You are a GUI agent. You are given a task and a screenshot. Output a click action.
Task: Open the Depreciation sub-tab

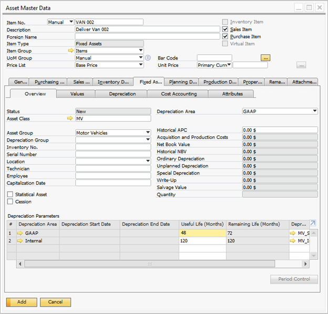pyautogui.click(x=121, y=94)
